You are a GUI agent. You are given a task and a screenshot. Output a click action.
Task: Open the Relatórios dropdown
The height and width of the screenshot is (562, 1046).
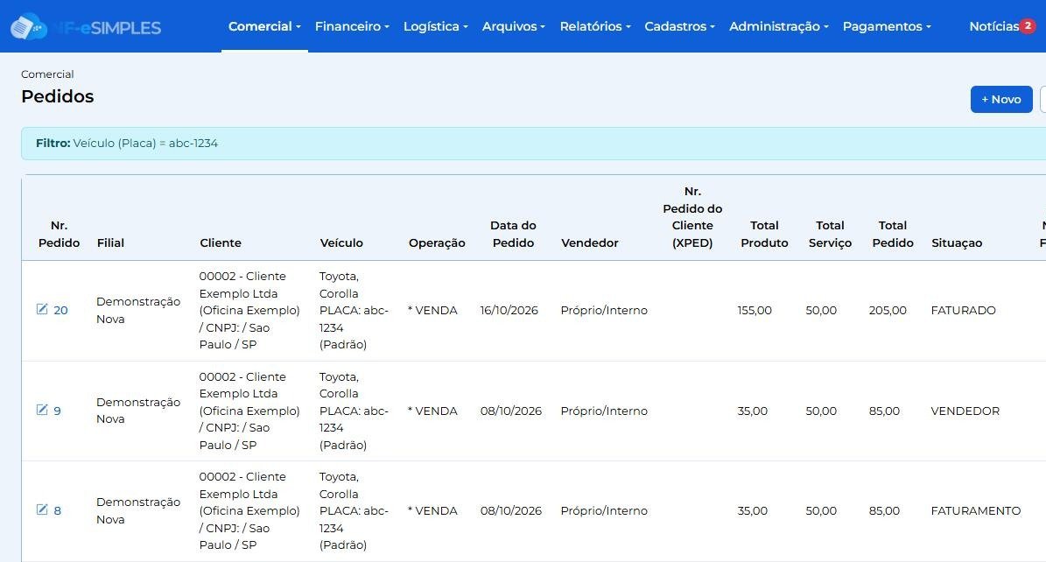595,26
